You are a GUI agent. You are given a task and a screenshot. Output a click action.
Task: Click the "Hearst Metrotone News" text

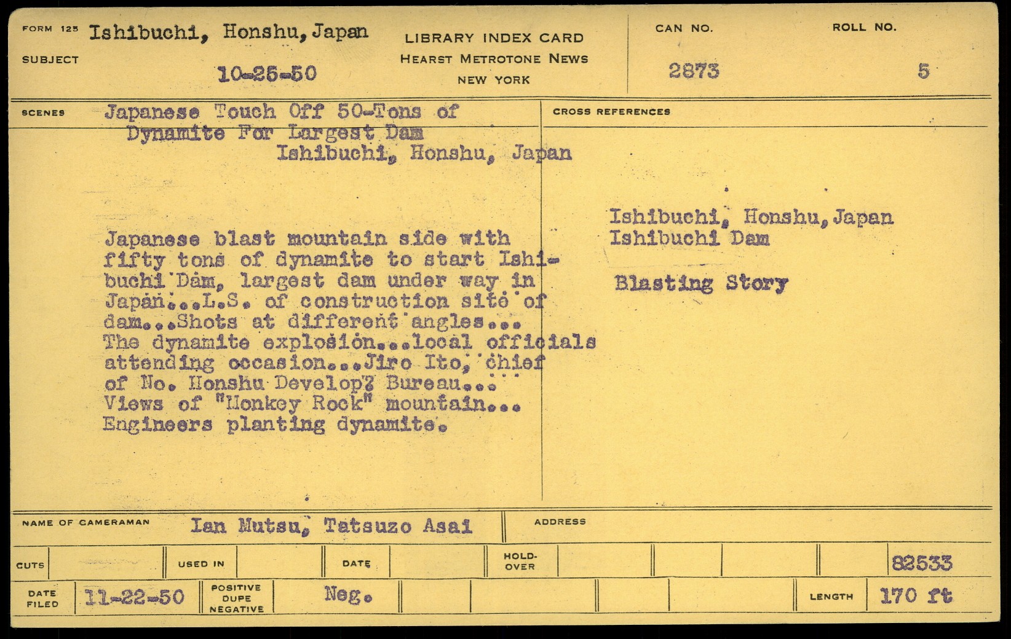click(x=494, y=59)
